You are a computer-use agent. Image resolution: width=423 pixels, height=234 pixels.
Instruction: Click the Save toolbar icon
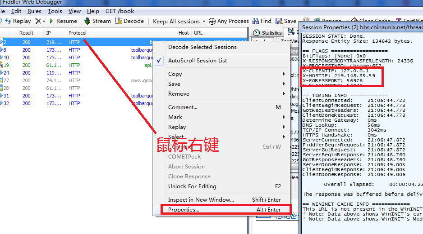click(279, 21)
